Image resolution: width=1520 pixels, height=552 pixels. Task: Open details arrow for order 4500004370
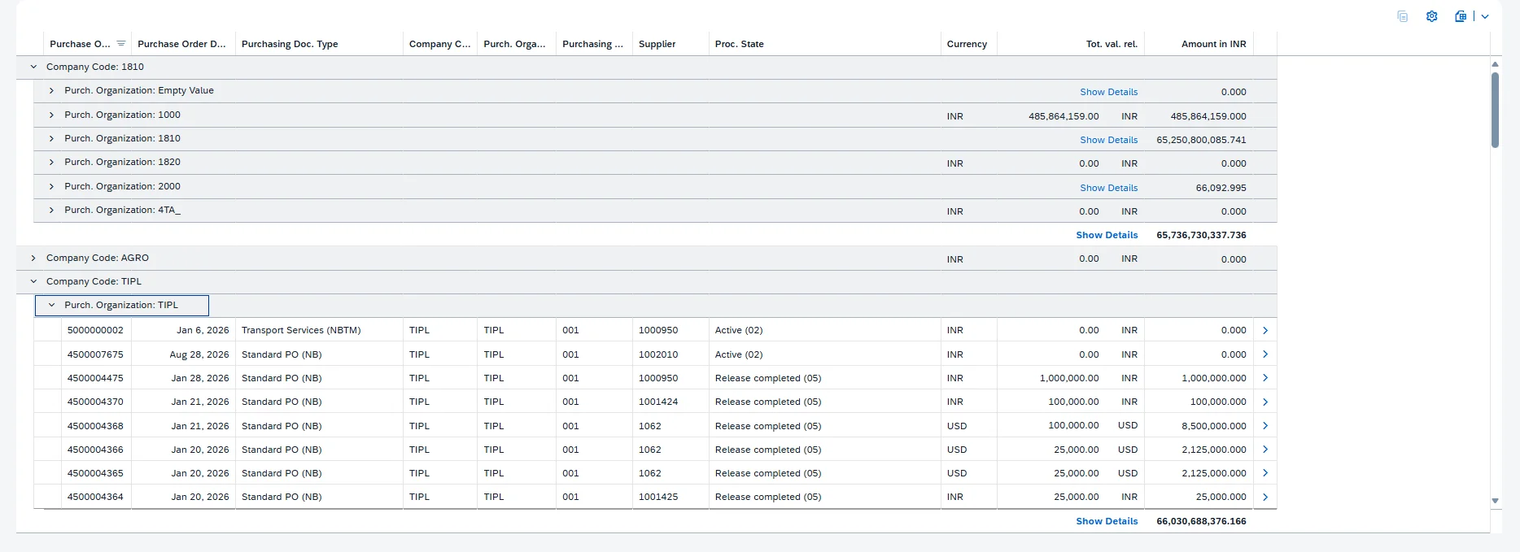[1265, 402]
